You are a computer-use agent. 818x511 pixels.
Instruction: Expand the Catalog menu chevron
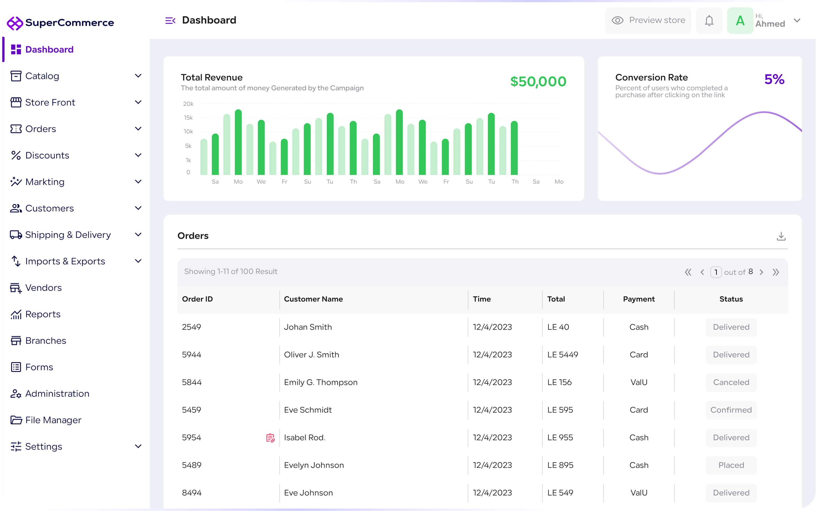tap(138, 76)
